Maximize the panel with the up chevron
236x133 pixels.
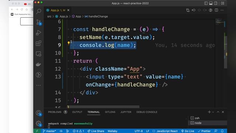click(x=218, y=112)
